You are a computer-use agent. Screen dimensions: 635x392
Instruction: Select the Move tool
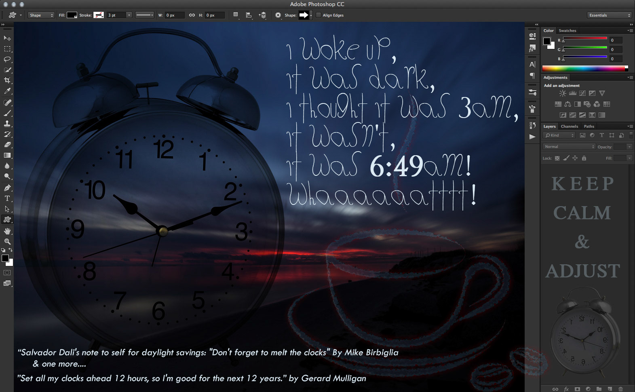click(7, 38)
